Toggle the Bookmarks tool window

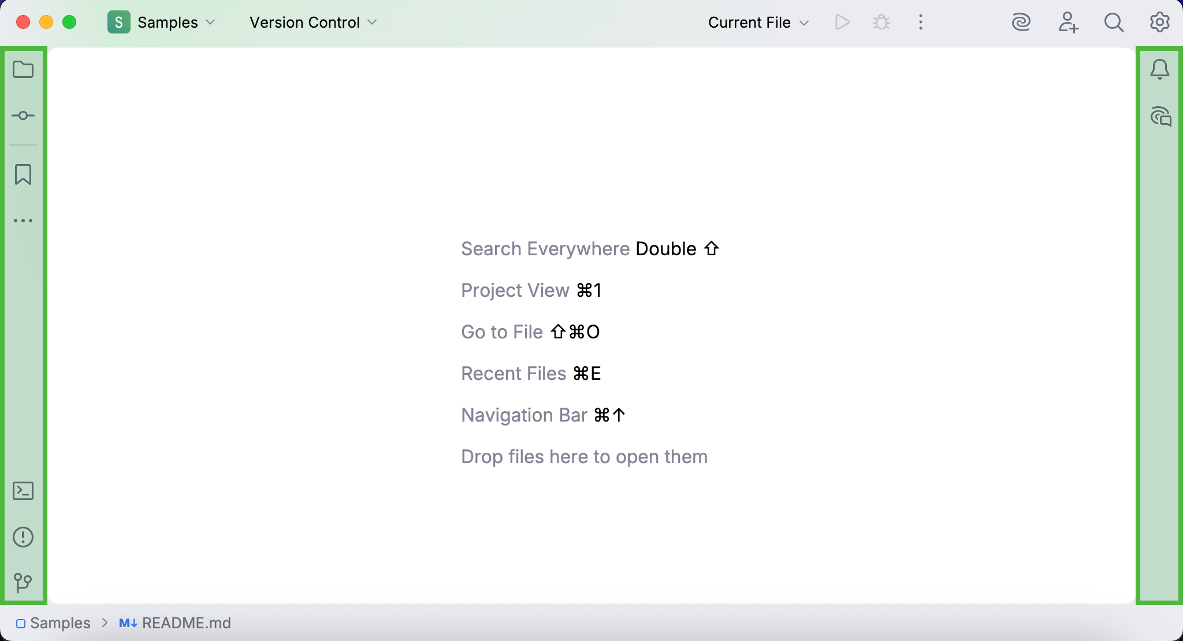click(x=24, y=175)
